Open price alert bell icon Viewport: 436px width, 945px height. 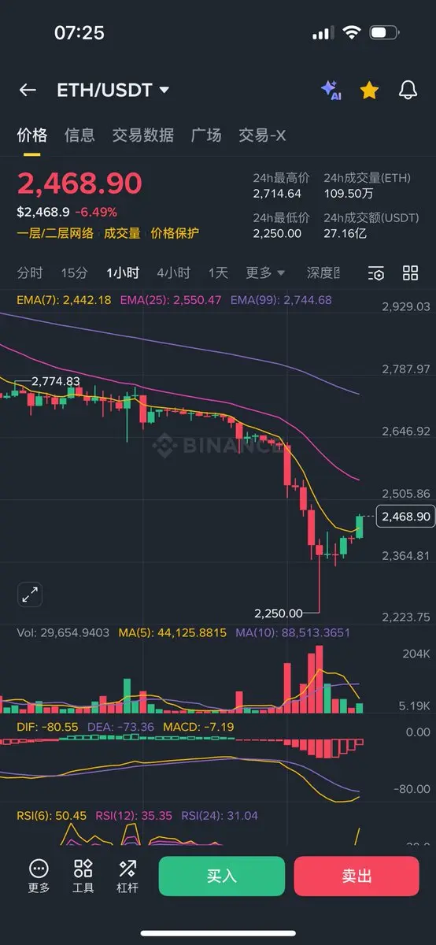coord(408,91)
